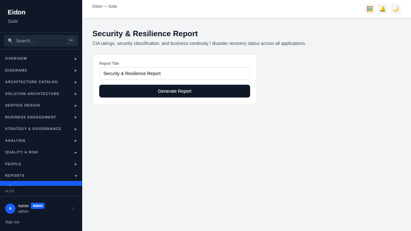Click the Eidon — Suite breadcrumb

[105, 6]
